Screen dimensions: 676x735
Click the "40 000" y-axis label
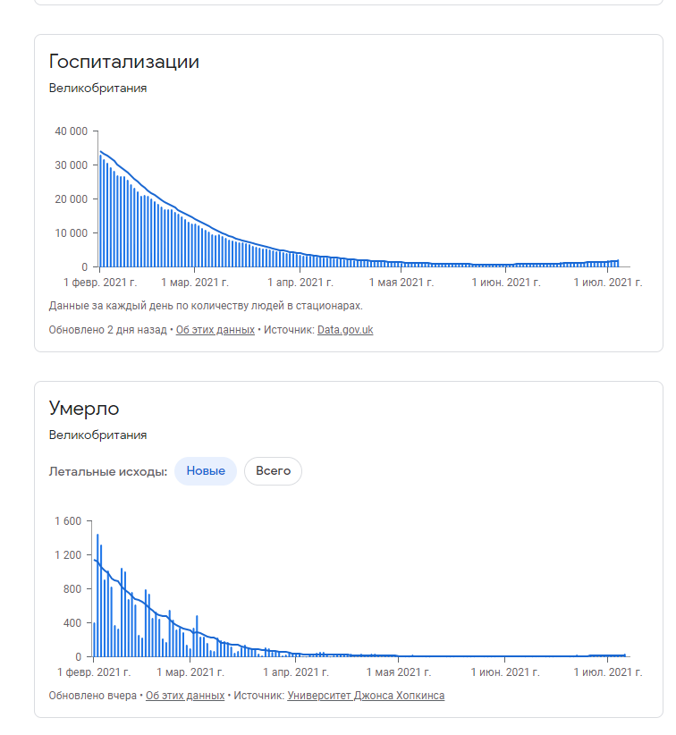pyautogui.click(x=71, y=131)
